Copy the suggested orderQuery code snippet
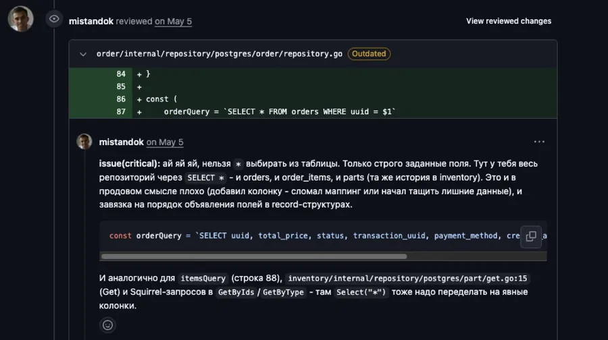Screen dimensions: 608x340 click(x=531, y=236)
